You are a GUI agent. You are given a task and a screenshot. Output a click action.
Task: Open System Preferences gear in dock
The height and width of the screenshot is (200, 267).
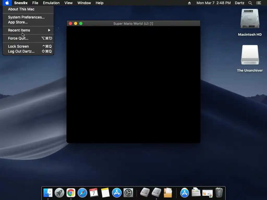pos(128,193)
